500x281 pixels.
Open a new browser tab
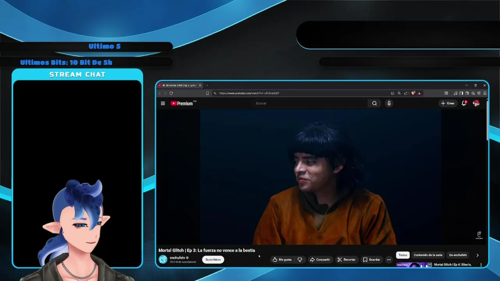207,85
